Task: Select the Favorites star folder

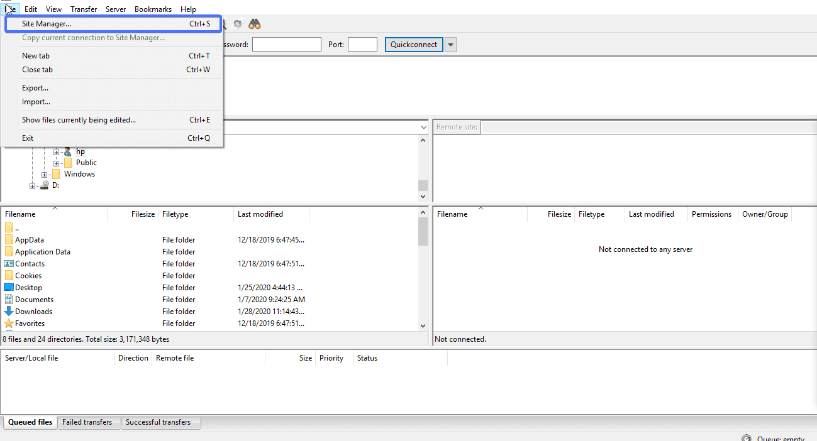Action: tap(9, 324)
